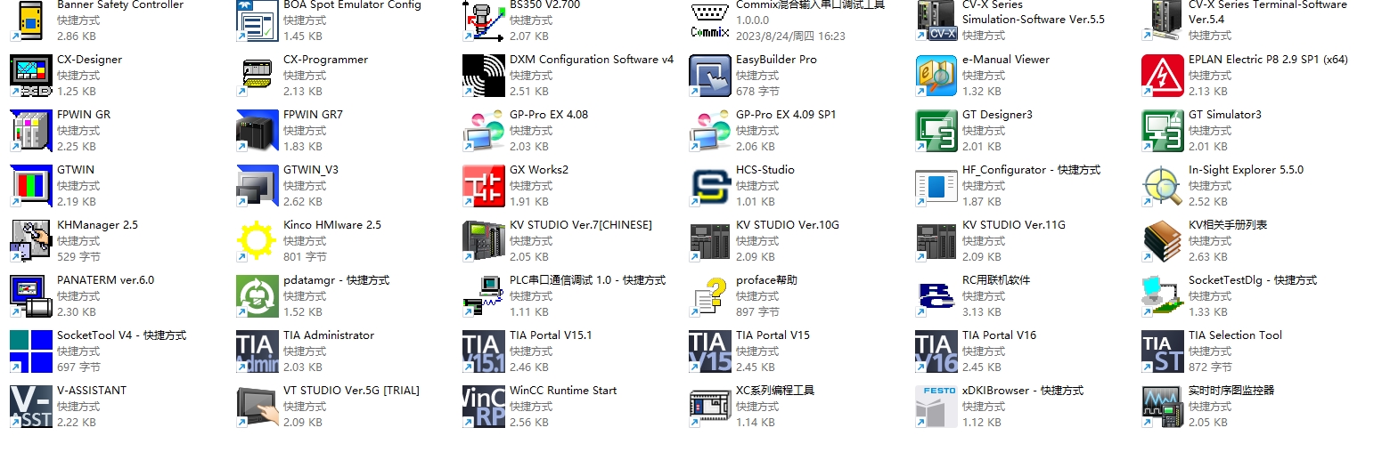Click the GT Designer3 green icon

[936, 131]
